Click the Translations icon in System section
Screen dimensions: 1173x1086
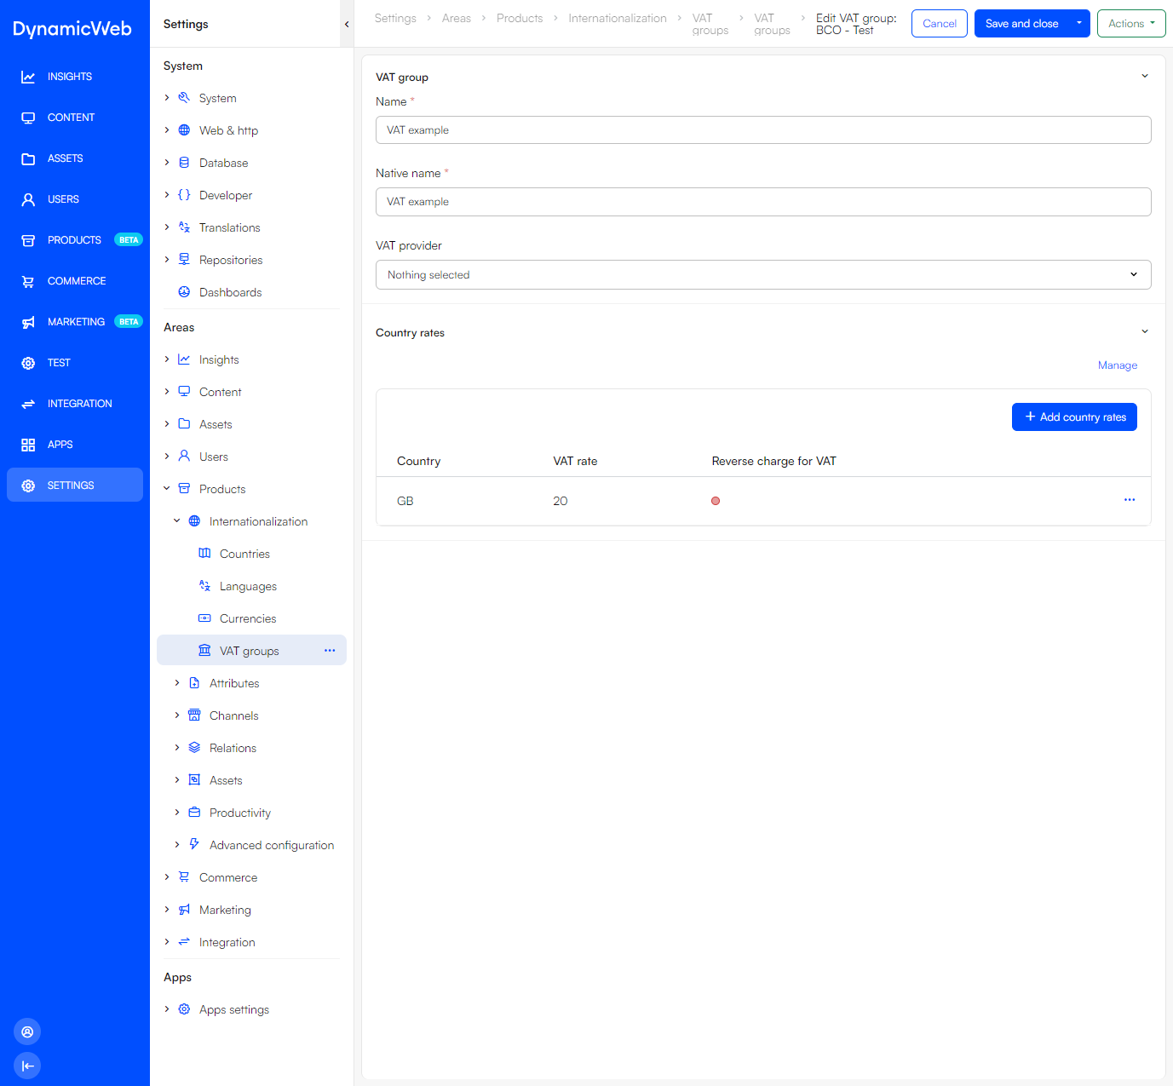[184, 227]
